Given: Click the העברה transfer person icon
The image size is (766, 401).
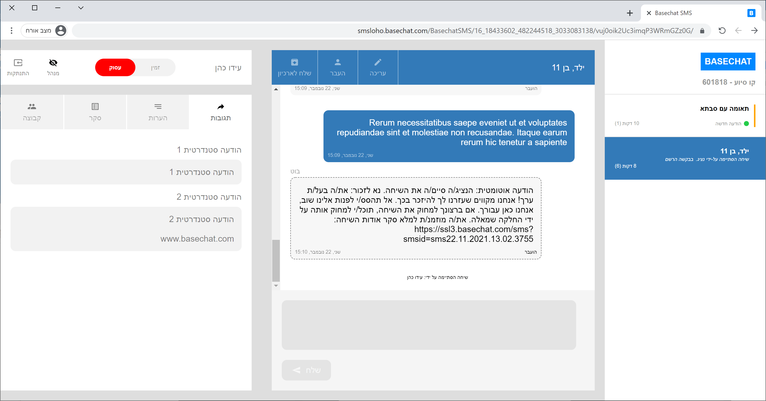Looking at the screenshot, I should pyautogui.click(x=338, y=62).
